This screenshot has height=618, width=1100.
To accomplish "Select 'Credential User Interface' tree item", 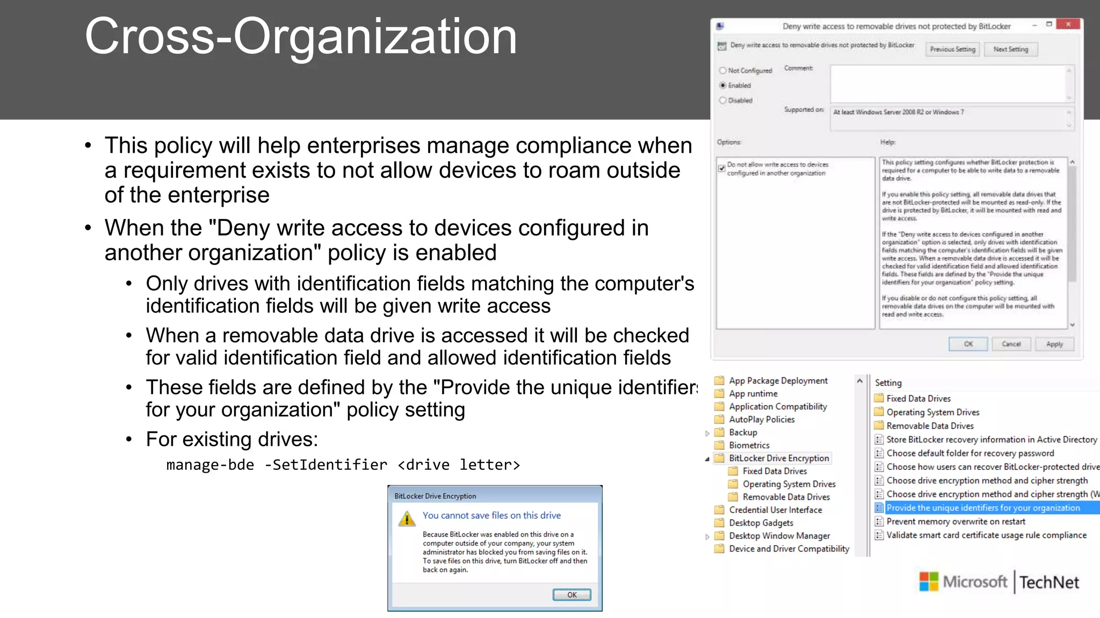I will pos(775,510).
